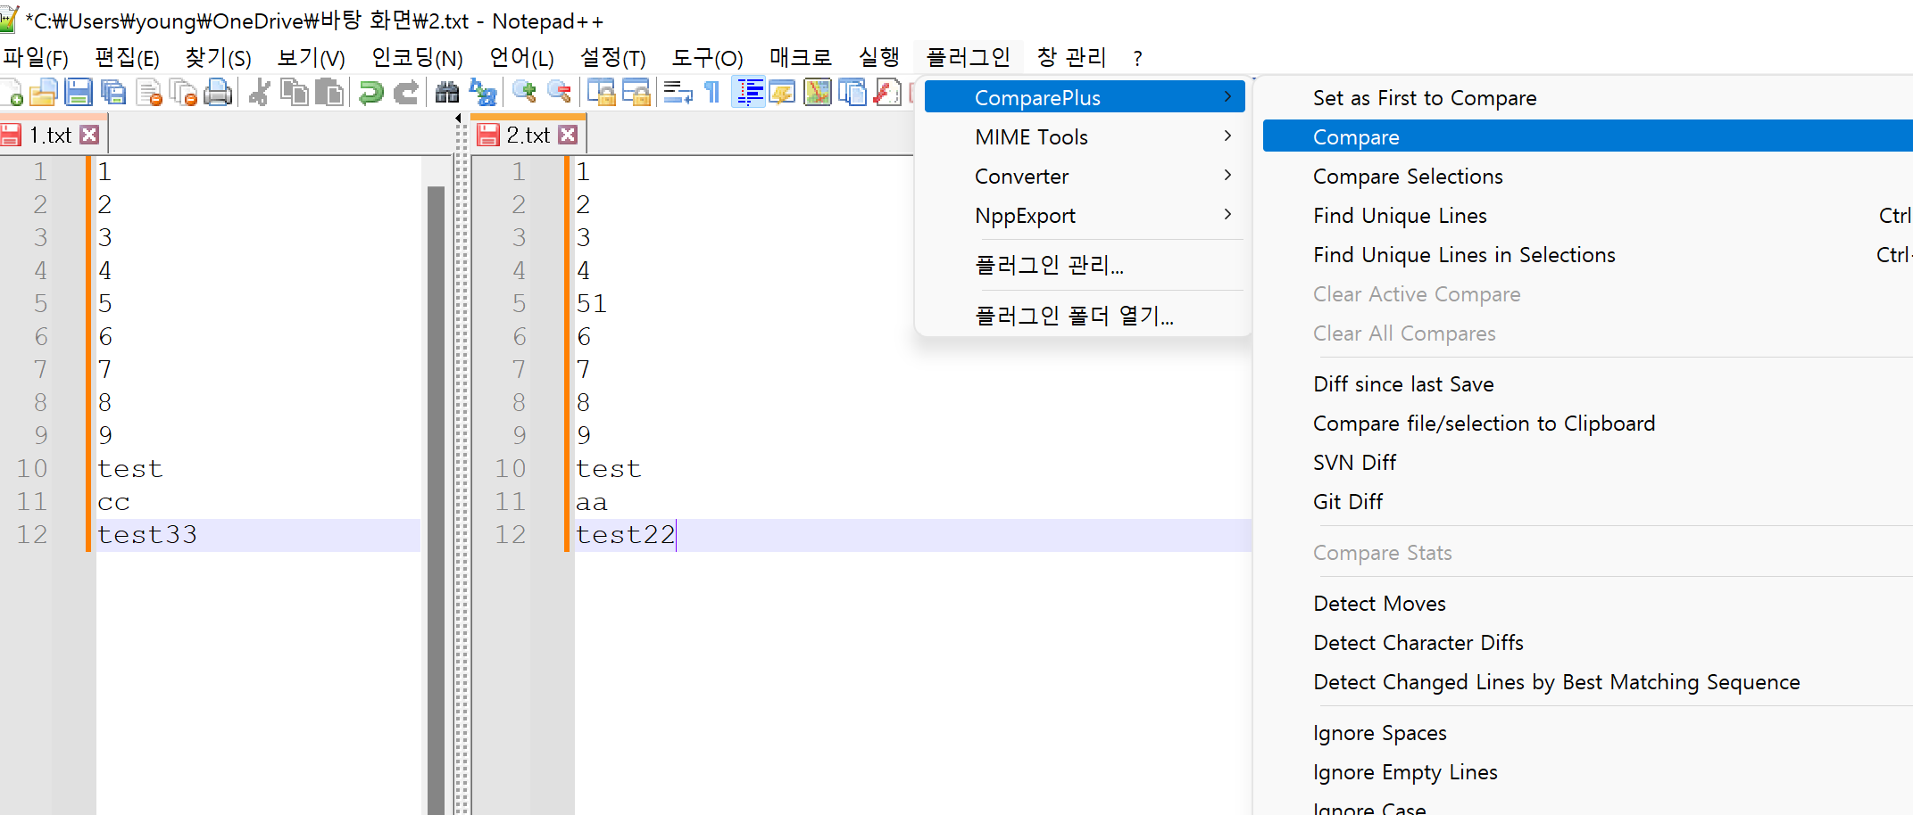The width and height of the screenshot is (1913, 815).
Task: Create a new document with toolbar icon
Action: [12, 93]
